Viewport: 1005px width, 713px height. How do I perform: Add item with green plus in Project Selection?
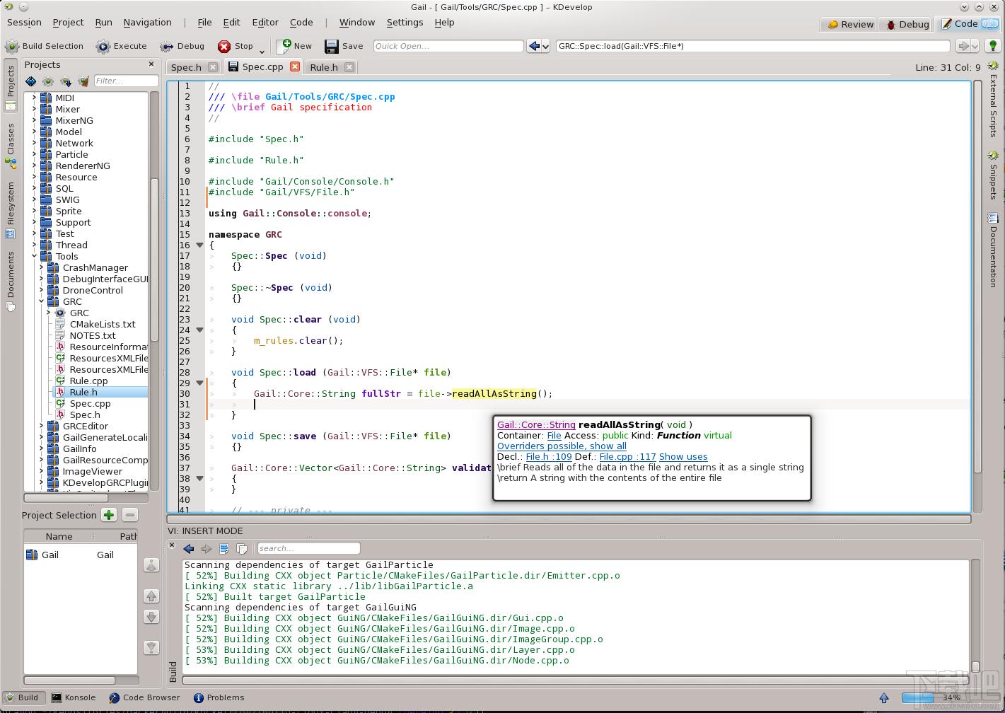(x=109, y=515)
